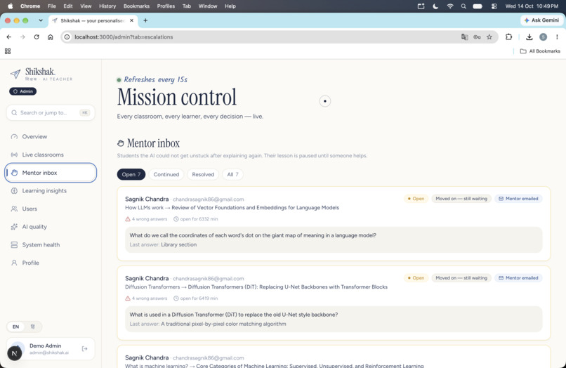Open the Apple menu
The width and height of the screenshot is (566, 368).
point(10,6)
